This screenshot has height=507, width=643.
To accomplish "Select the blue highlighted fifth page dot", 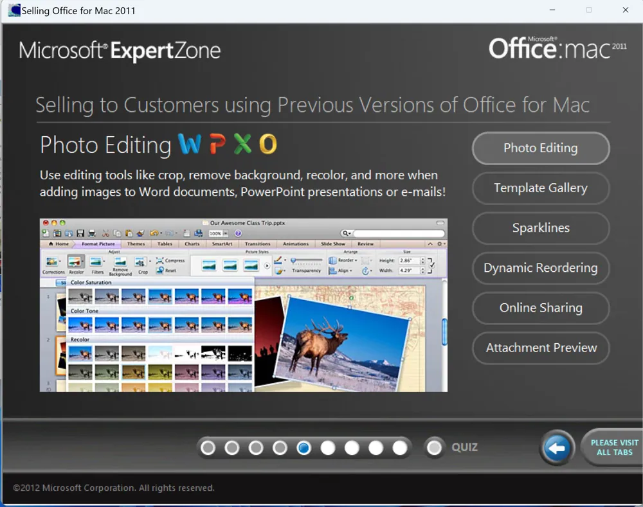I will click(x=304, y=448).
